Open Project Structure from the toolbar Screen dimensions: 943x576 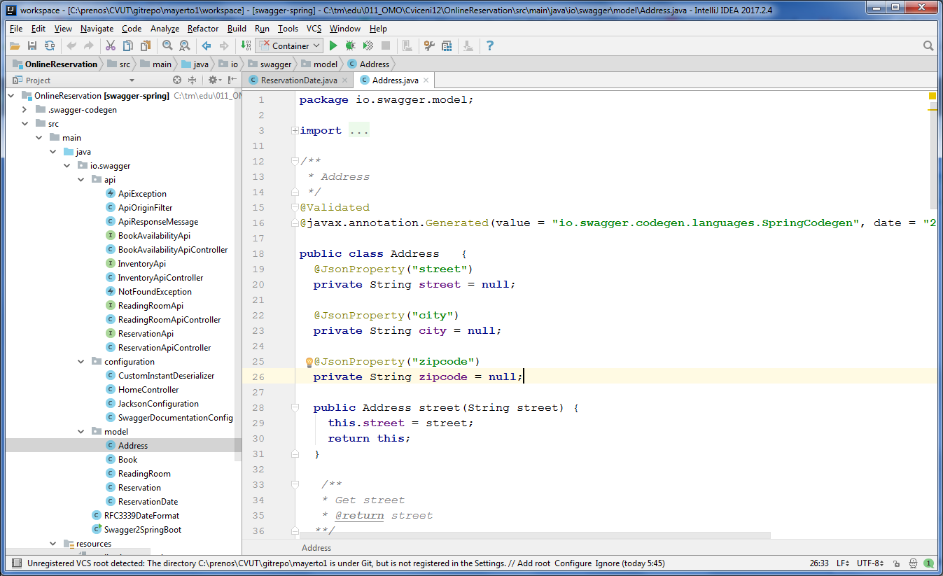447,45
